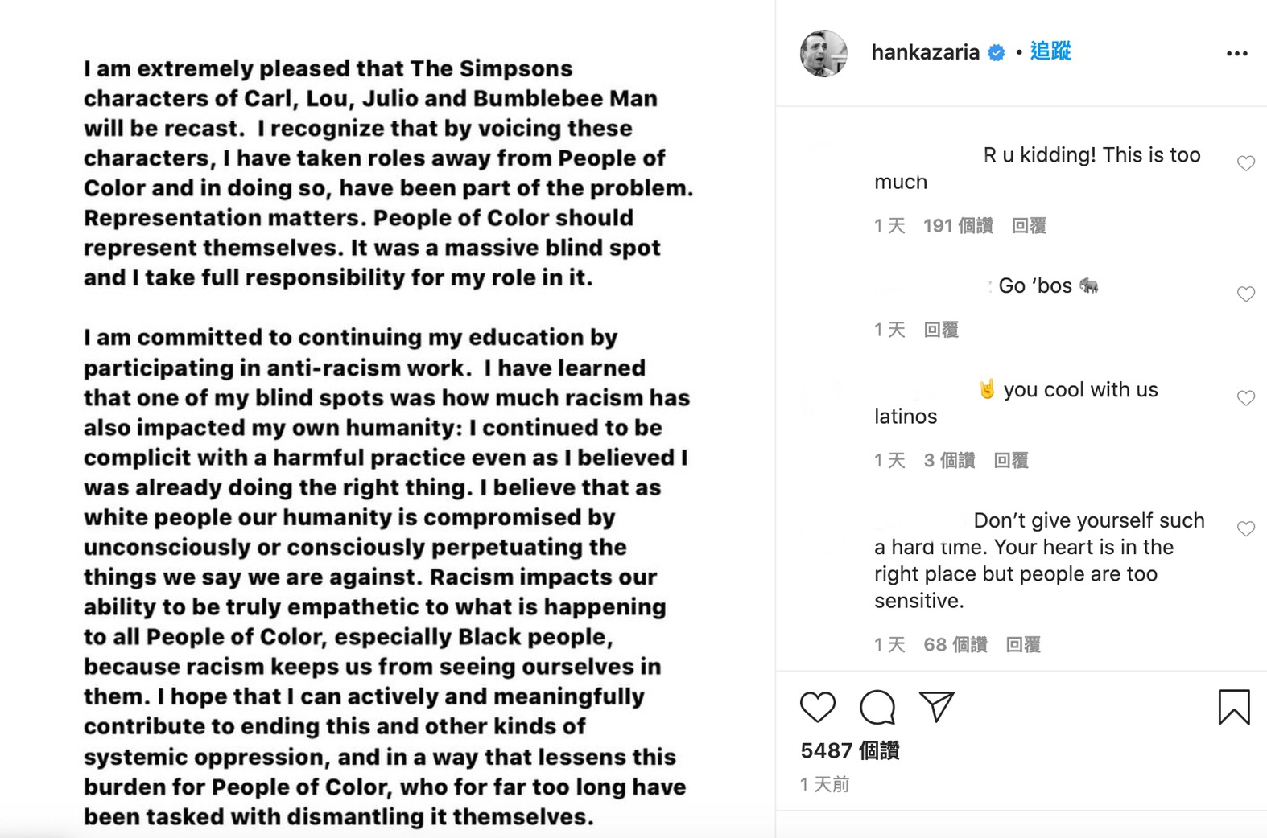Reply to the 'R u kidding!' comment

[x=1029, y=226]
